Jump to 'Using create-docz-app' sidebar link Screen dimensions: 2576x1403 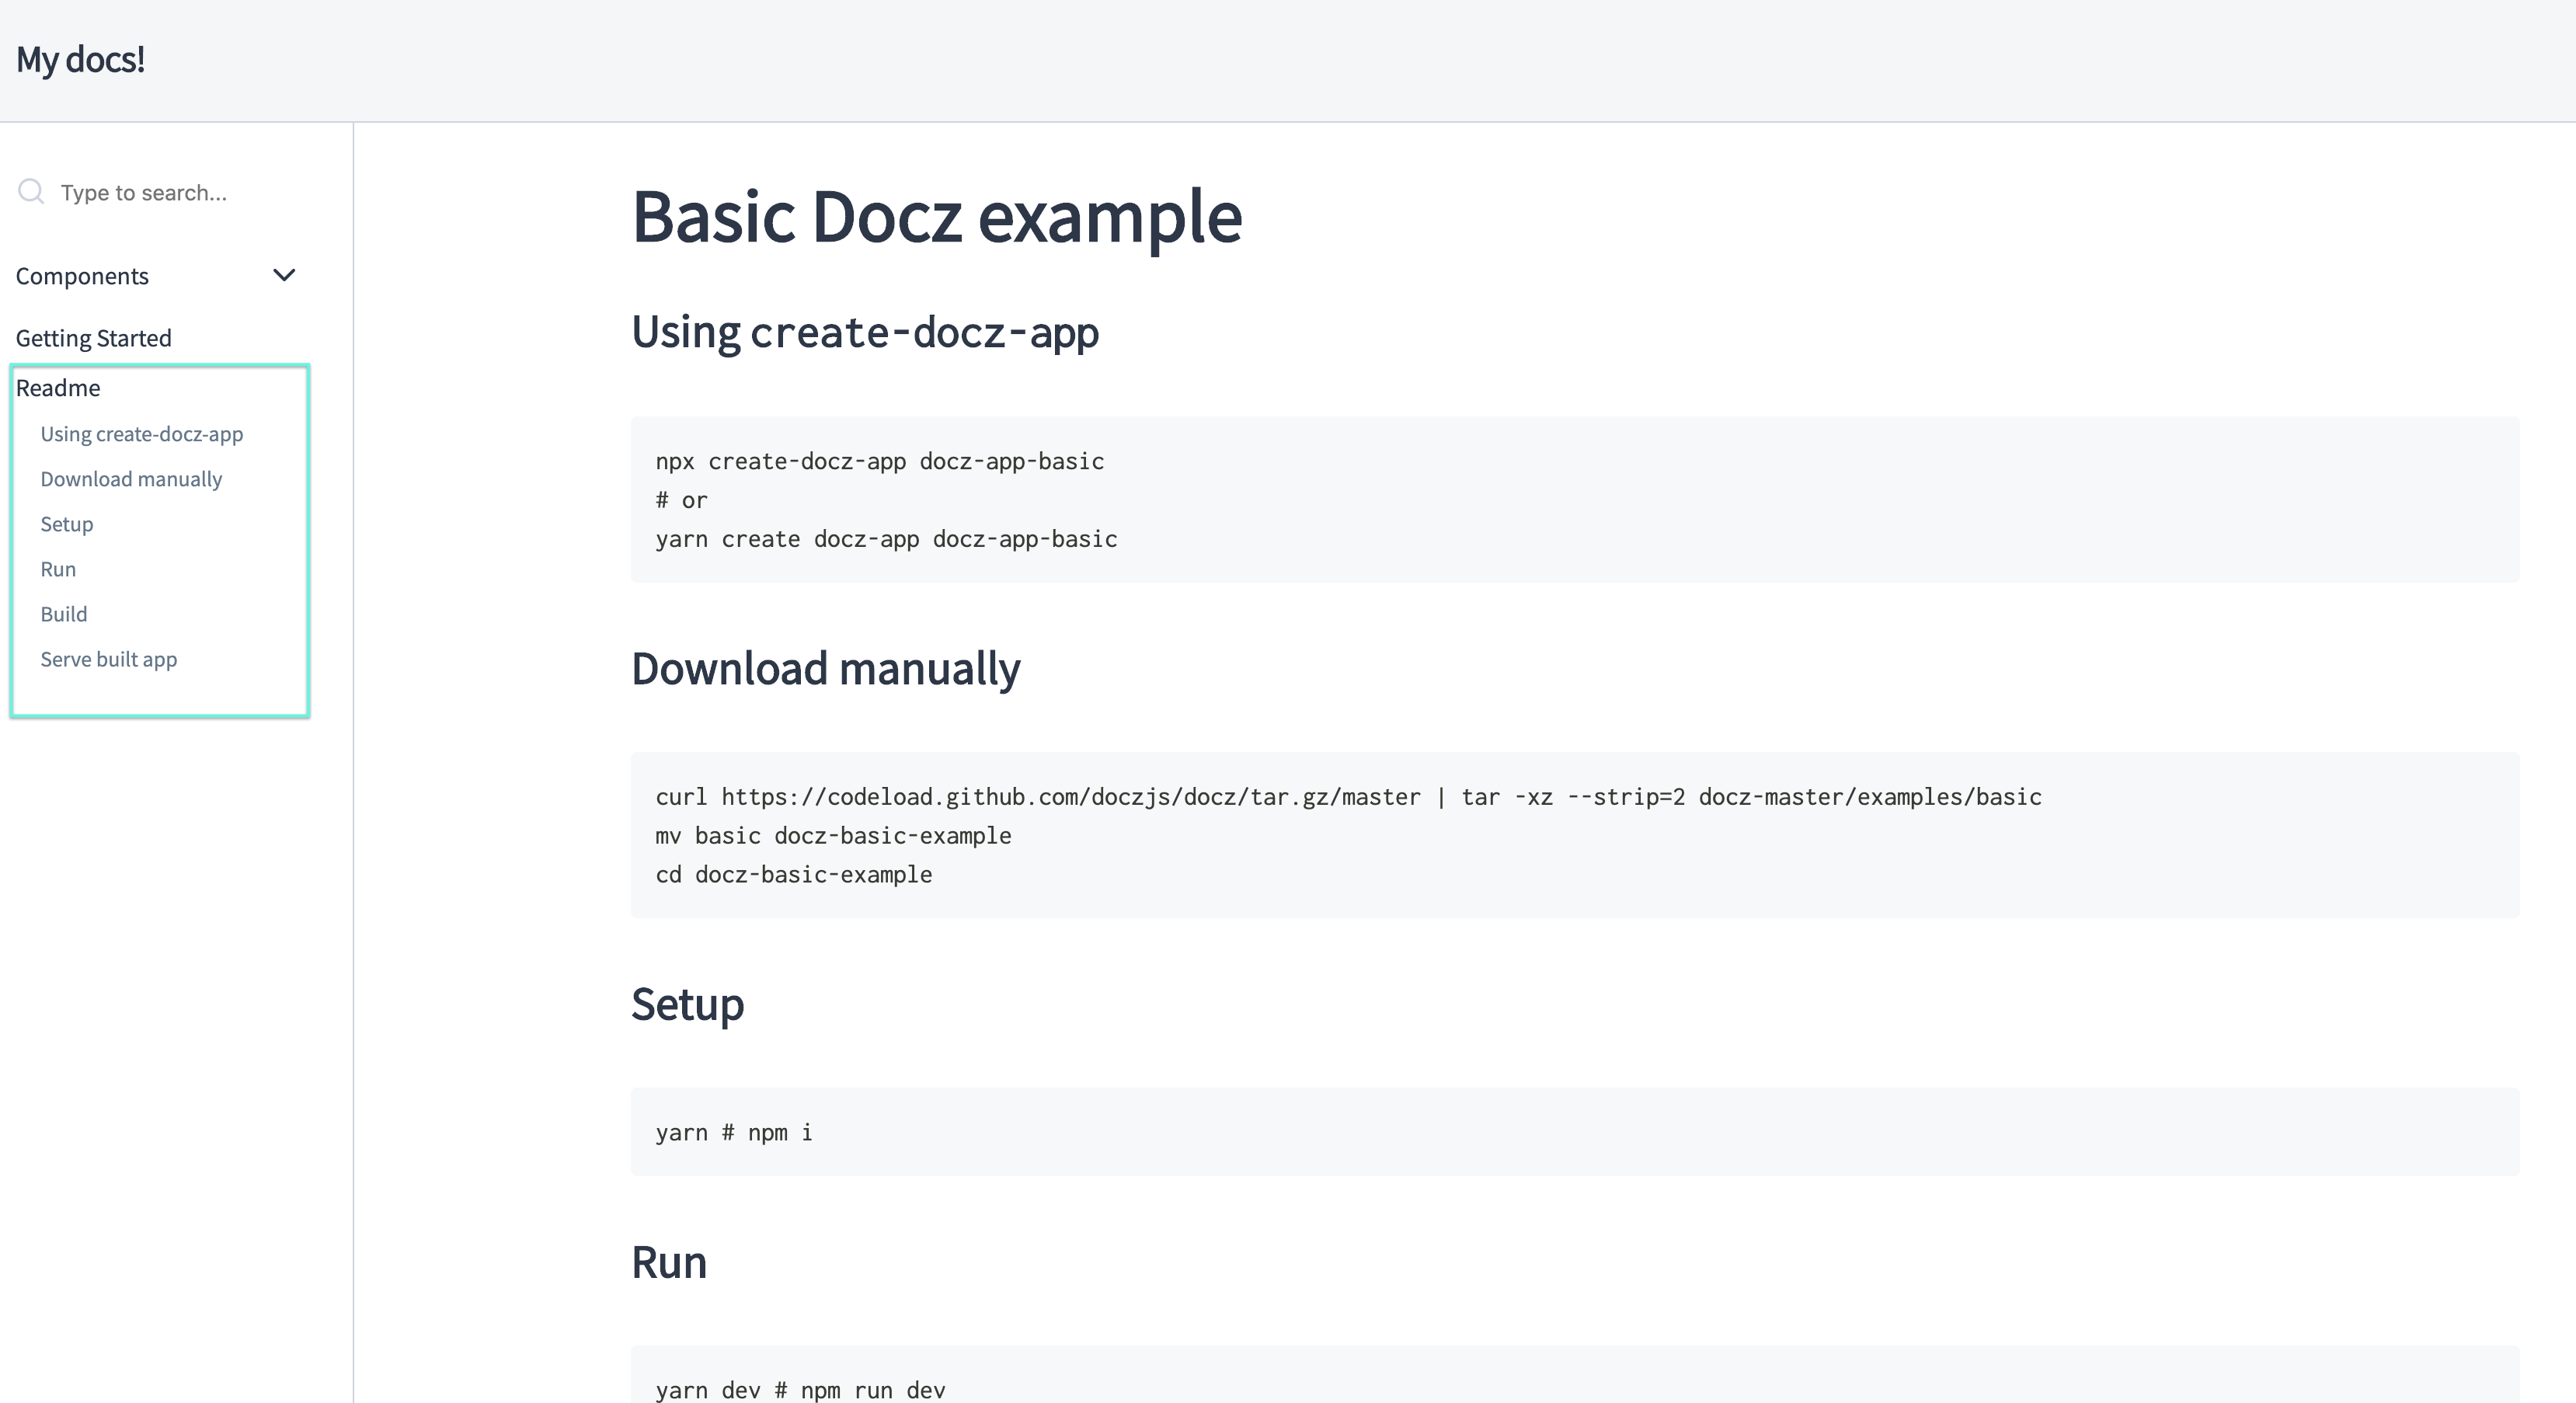(x=141, y=434)
